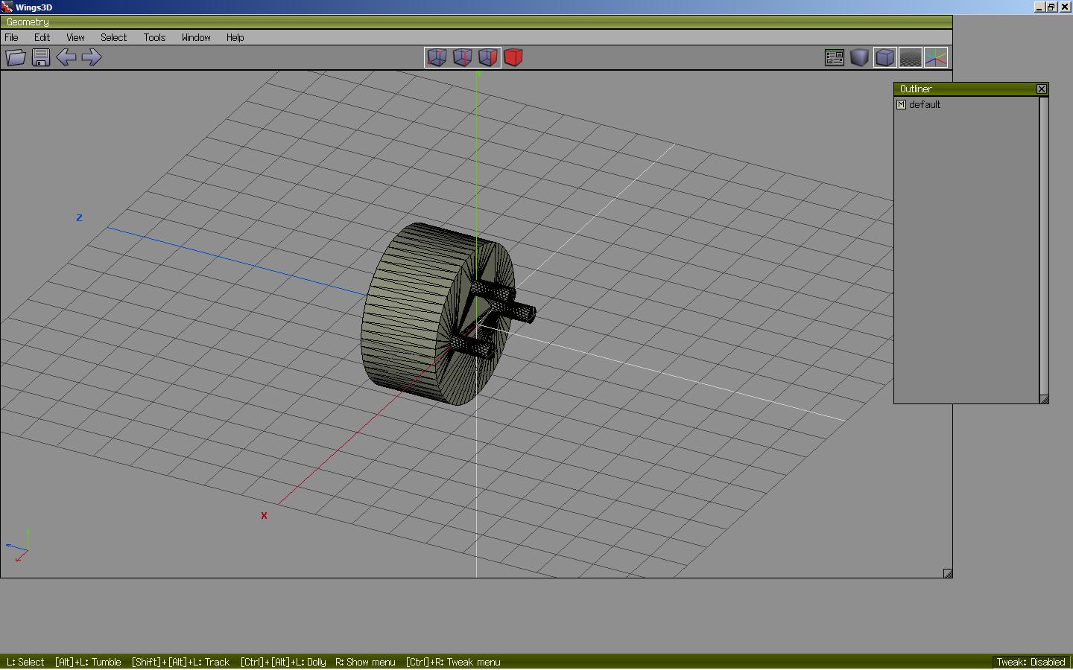Toggle smooth shaded preview cube
Screen dimensions: 1073x670
(860, 57)
